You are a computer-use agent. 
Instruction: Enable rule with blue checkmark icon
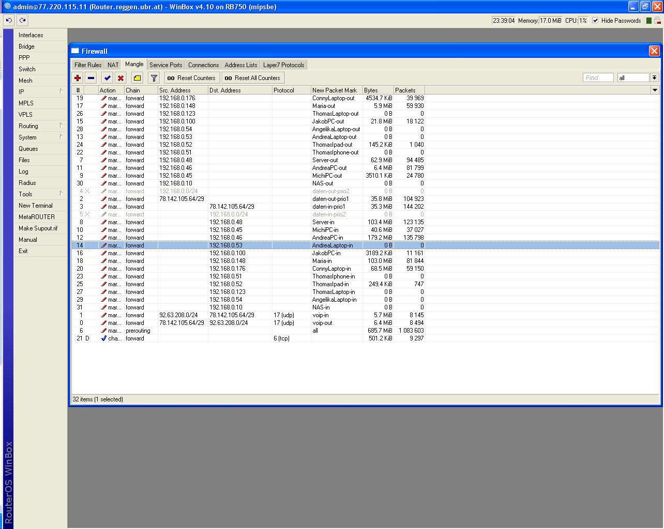coord(108,78)
